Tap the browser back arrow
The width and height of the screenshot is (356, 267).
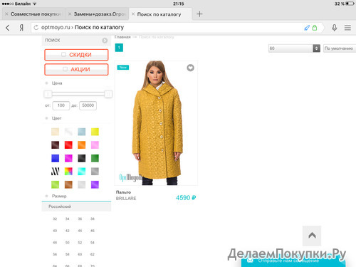8,28
